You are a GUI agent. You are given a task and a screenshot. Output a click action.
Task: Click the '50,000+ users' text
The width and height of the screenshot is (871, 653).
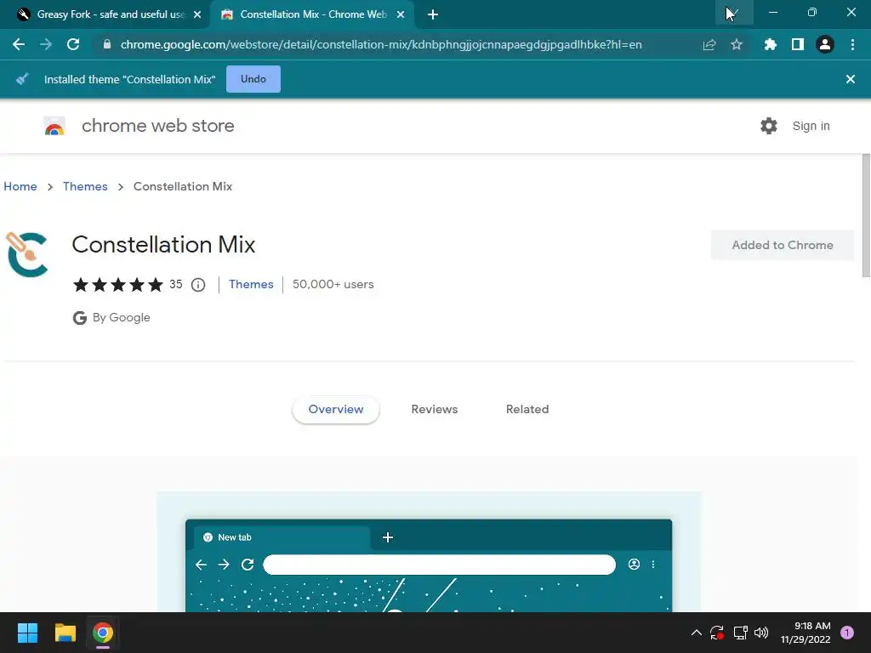point(333,284)
